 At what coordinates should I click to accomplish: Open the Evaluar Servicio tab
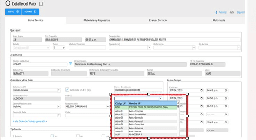pos(158,21)
